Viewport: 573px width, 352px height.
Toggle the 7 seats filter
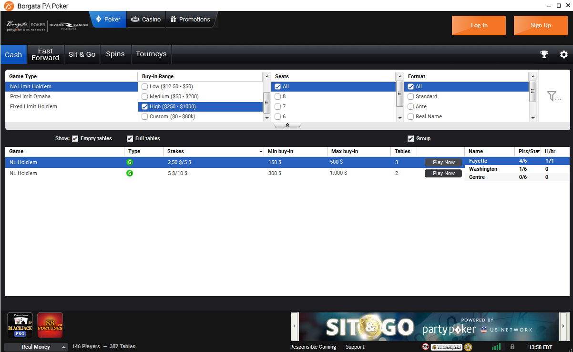tap(278, 106)
